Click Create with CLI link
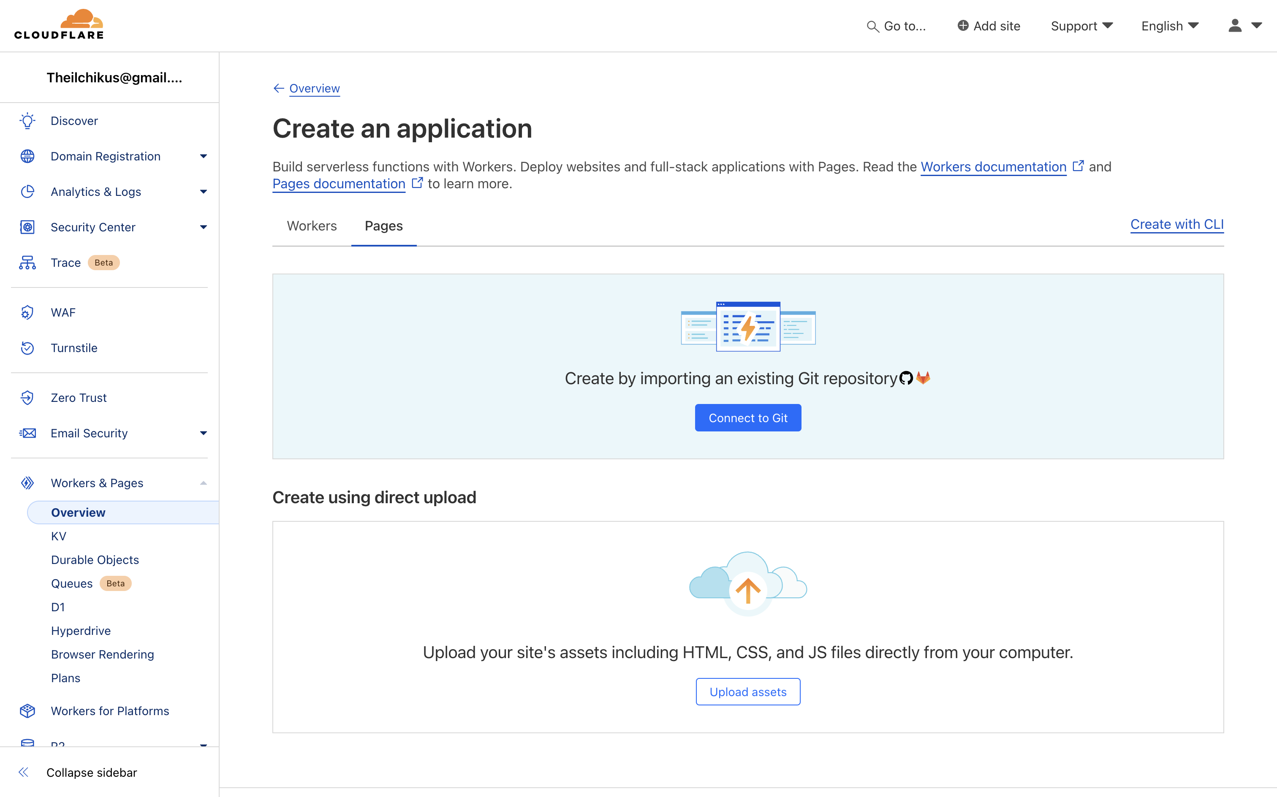The image size is (1277, 797). [x=1178, y=224]
